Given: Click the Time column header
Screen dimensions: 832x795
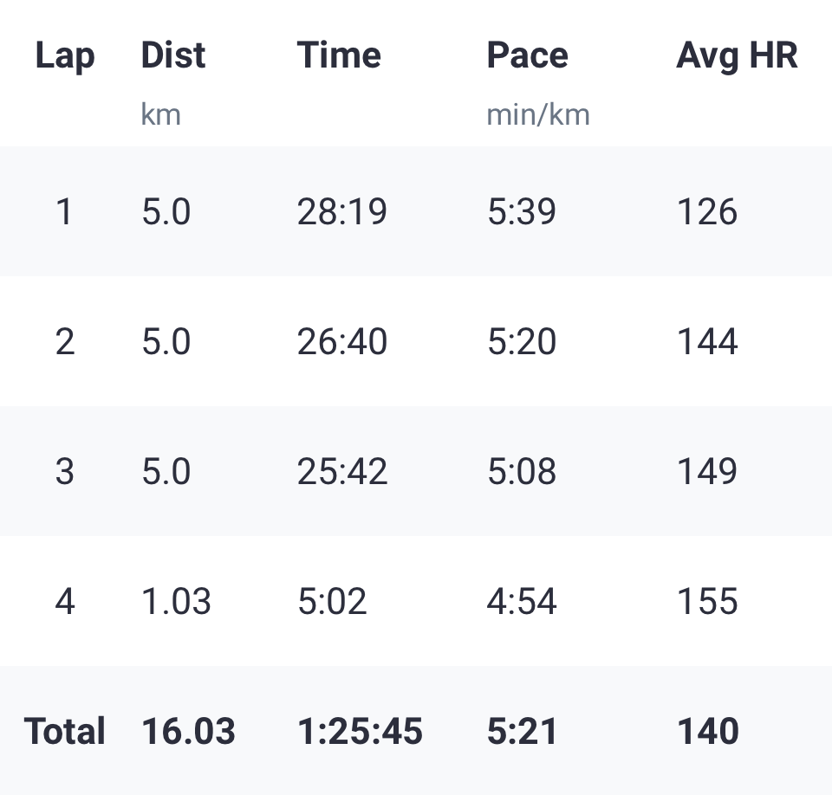Looking at the screenshot, I should click(x=339, y=55).
